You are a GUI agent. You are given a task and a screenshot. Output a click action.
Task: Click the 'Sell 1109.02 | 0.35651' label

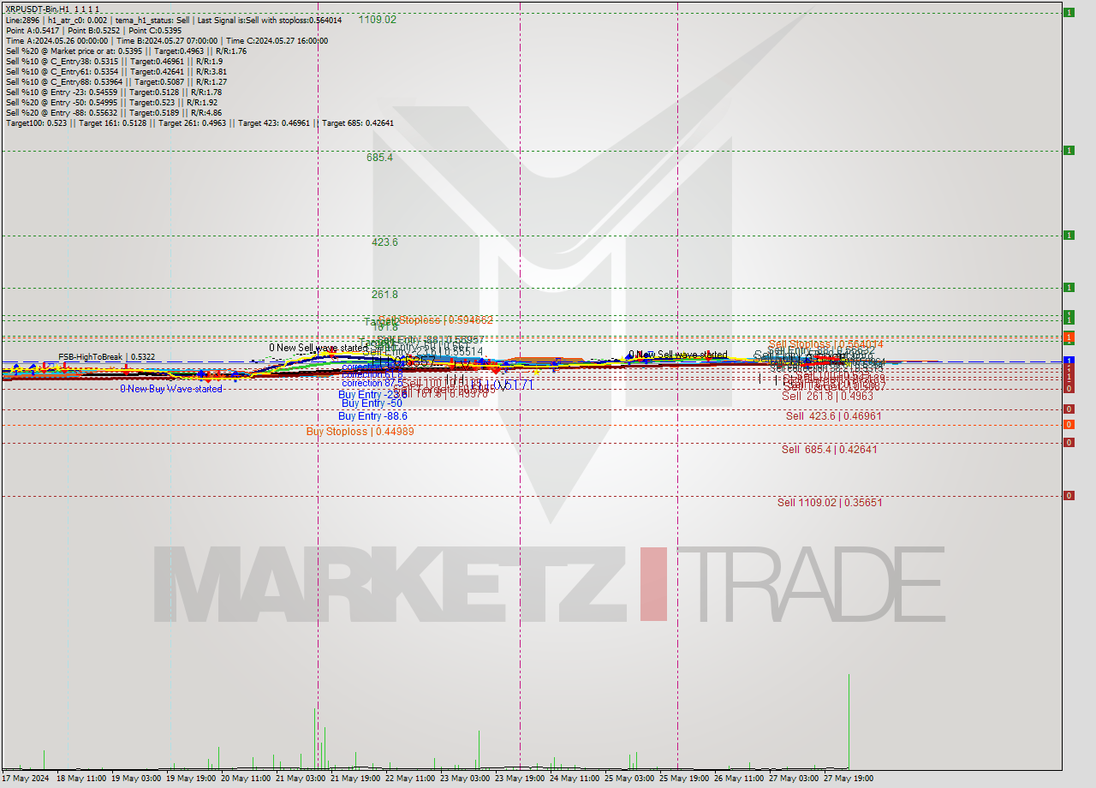830,503
